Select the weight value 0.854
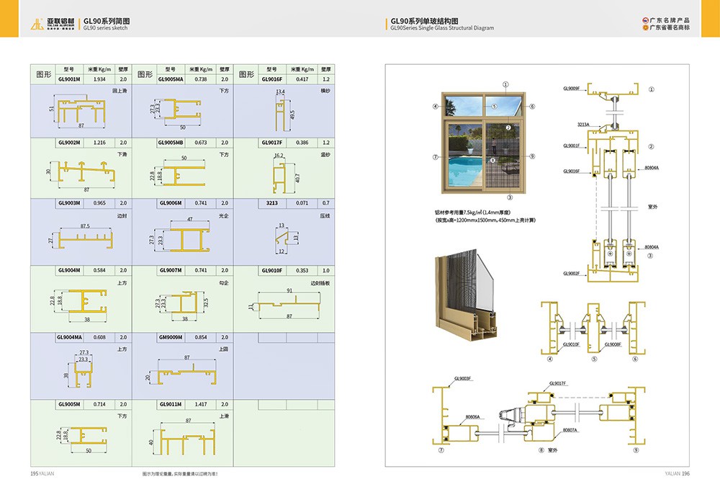720x492 pixels. point(201,337)
